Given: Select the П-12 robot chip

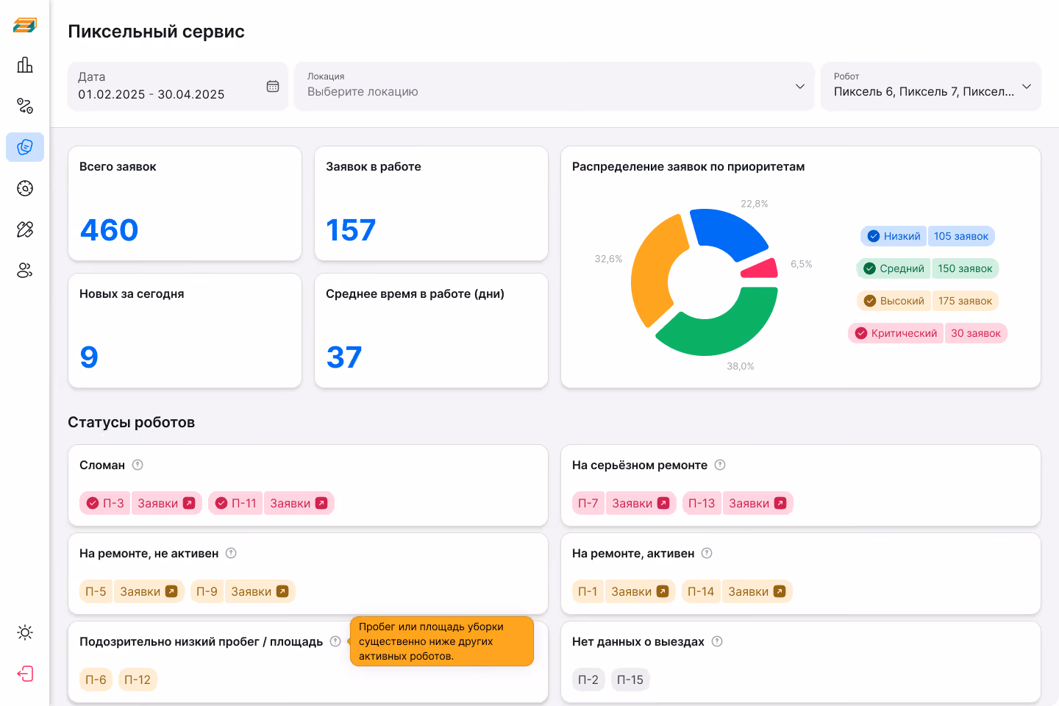Looking at the screenshot, I should [138, 680].
